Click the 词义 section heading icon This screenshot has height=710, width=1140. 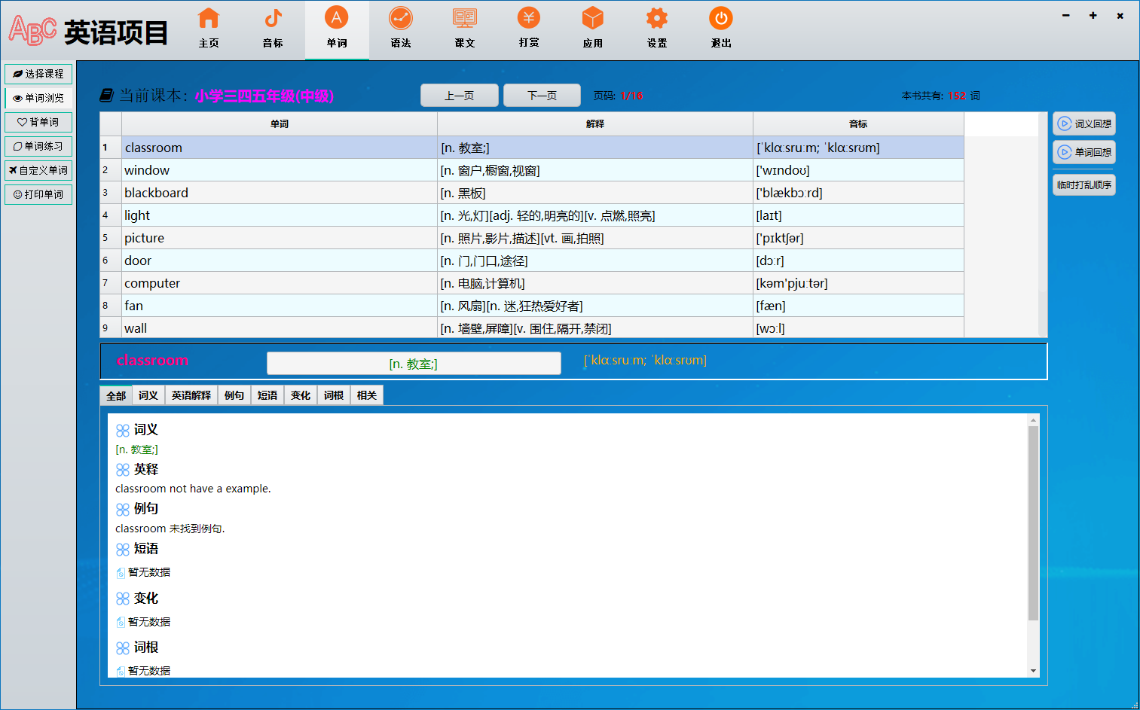[x=123, y=431]
